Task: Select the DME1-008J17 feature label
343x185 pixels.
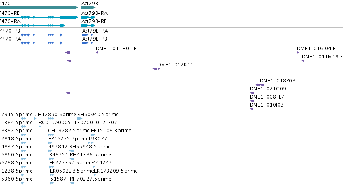Action: pos(267,97)
